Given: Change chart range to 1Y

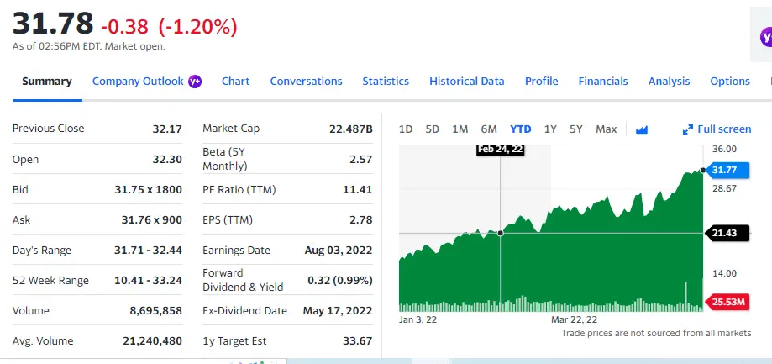Looking at the screenshot, I should 550,129.
